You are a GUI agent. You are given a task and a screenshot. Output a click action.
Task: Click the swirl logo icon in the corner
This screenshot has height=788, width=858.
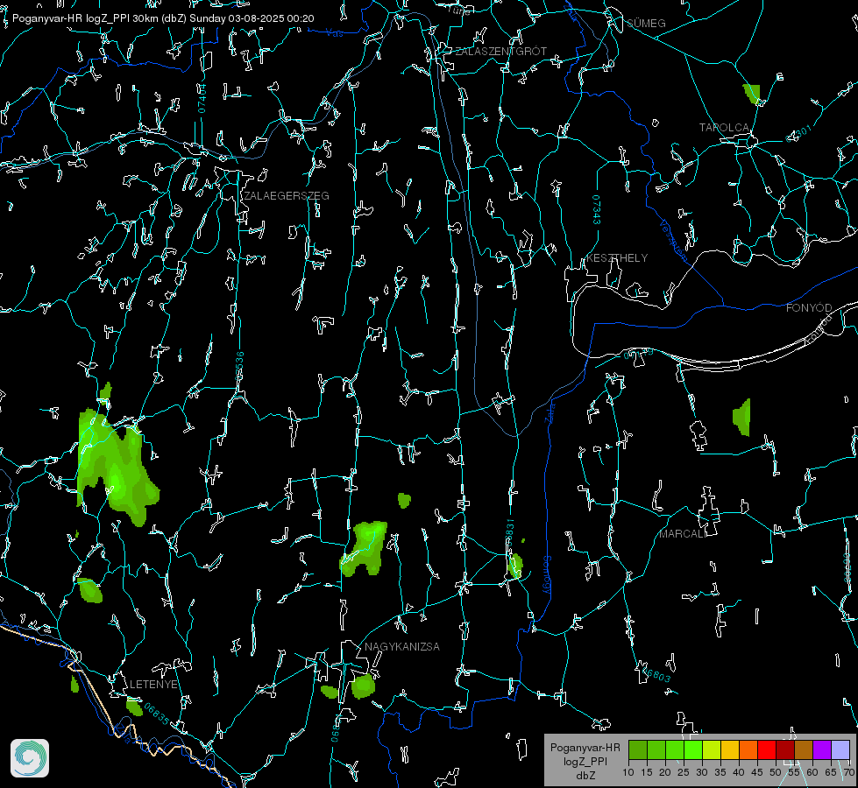(30, 758)
